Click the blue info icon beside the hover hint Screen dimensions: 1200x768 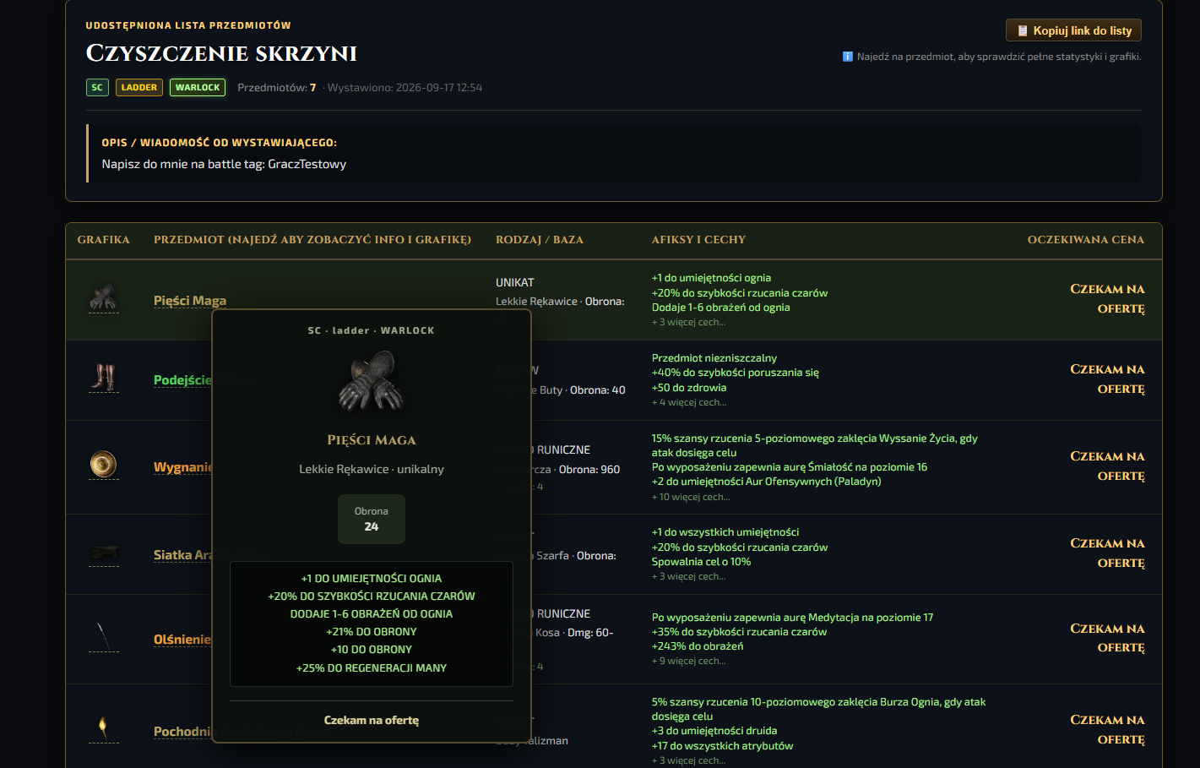pyautogui.click(x=848, y=57)
